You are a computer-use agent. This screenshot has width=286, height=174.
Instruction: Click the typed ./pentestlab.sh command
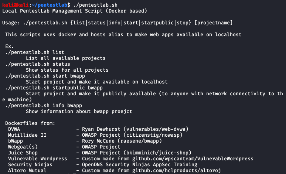(x=95, y=5)
